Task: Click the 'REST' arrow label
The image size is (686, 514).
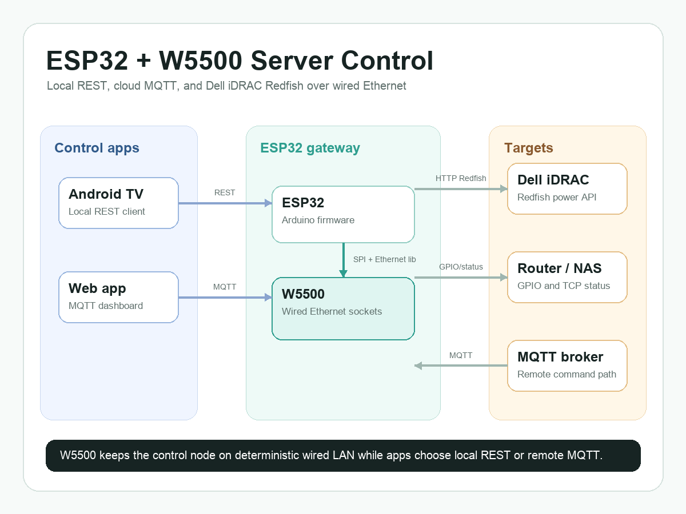Action: [x=225, y=192]
